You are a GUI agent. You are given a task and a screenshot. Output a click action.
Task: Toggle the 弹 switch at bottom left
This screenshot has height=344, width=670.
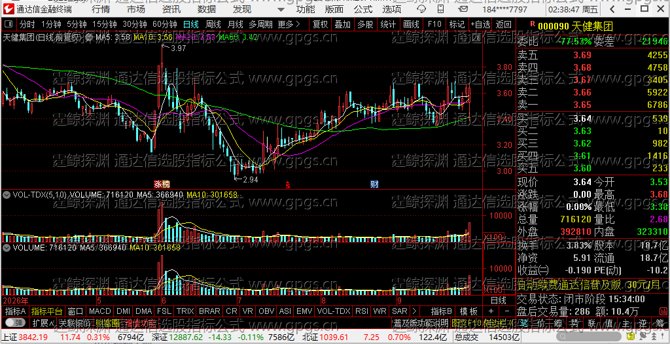point(14,322)
